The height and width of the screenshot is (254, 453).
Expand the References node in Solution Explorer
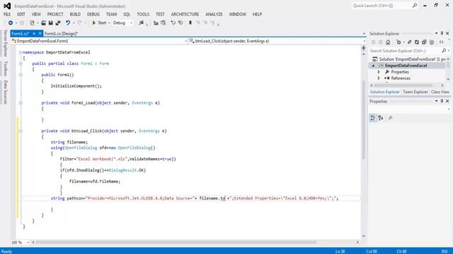379,78
